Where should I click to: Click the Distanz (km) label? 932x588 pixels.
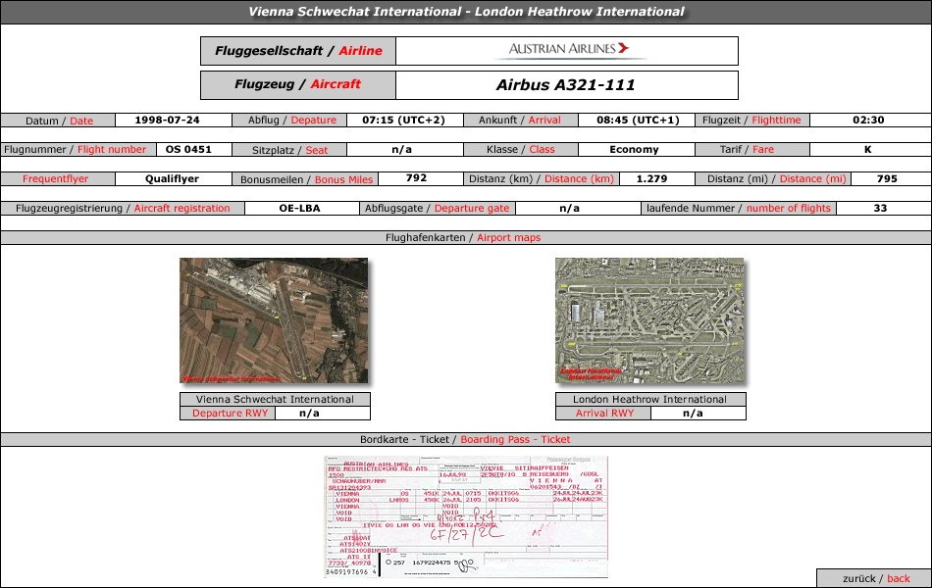pos(542,178)
